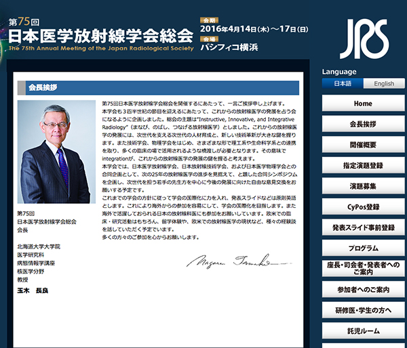Click the 会期 badge
Screen dimensions: 407x348
pyautogui.click(x=209, y=20)
